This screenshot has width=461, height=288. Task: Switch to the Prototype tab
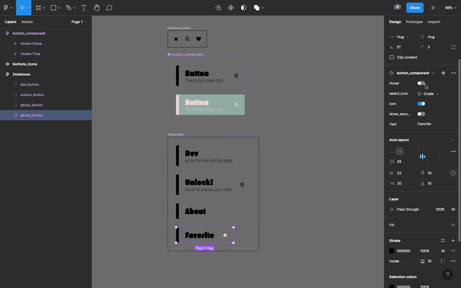point(414,22)
